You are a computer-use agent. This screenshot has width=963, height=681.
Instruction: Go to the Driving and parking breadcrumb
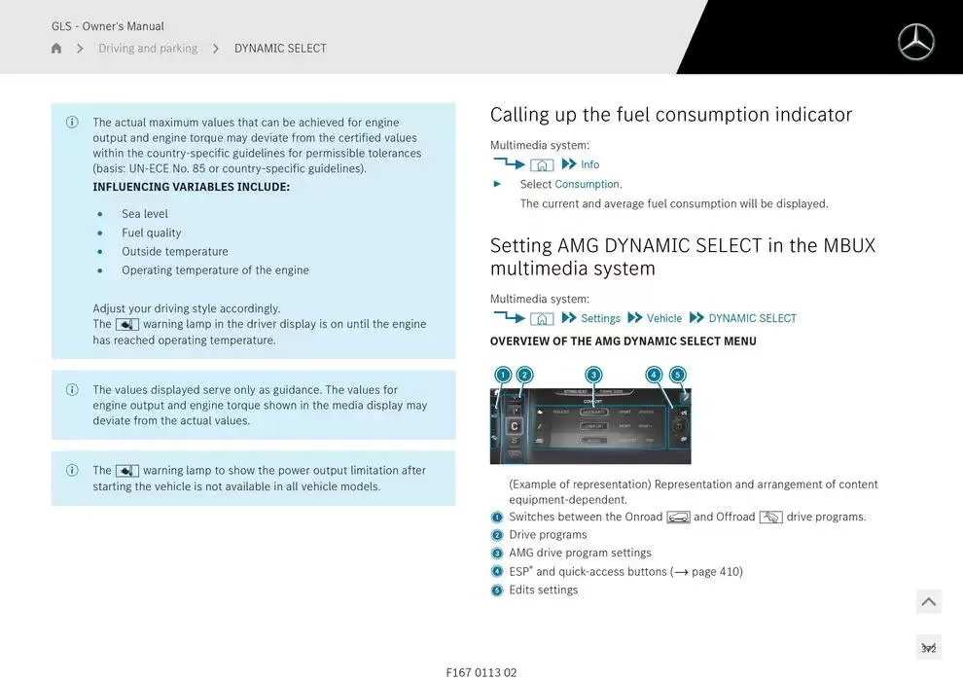click(148, 49)
